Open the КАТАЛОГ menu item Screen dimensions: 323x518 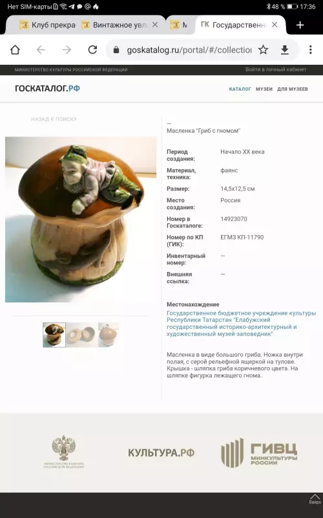[x=240, y=89]
